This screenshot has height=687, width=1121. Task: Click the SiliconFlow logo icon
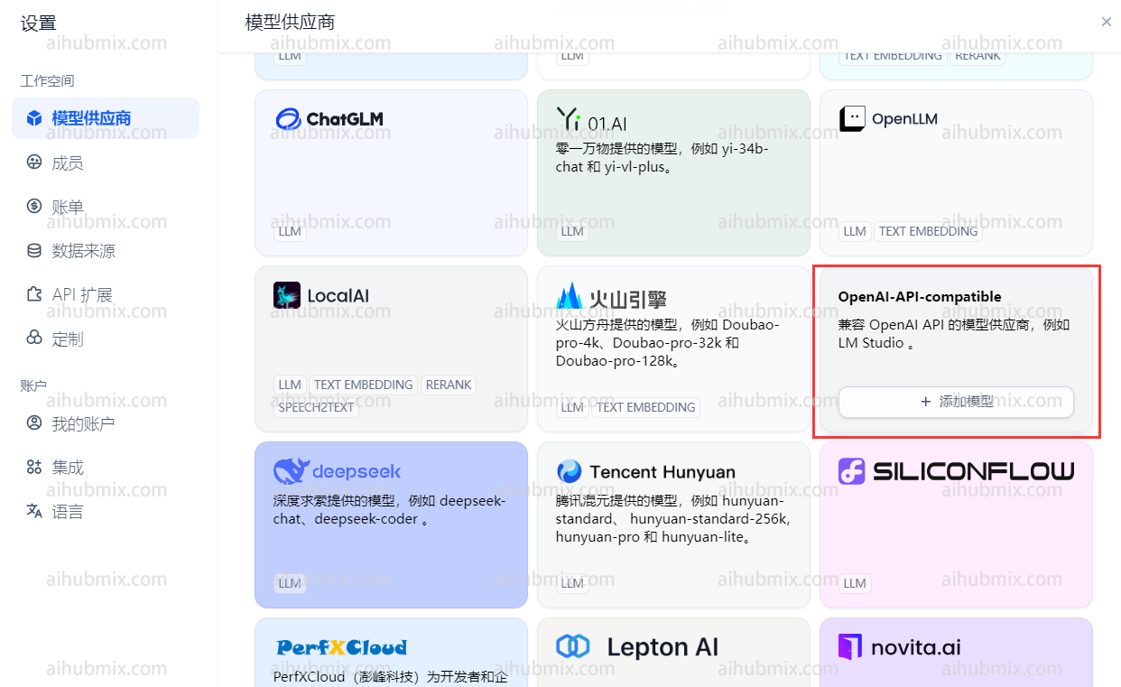coord(851,471)
